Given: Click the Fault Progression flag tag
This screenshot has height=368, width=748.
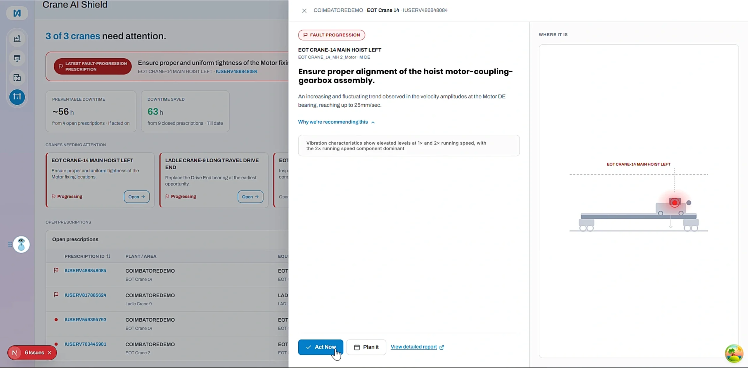Looking at the screenshot, I should (x=331, y=35).
